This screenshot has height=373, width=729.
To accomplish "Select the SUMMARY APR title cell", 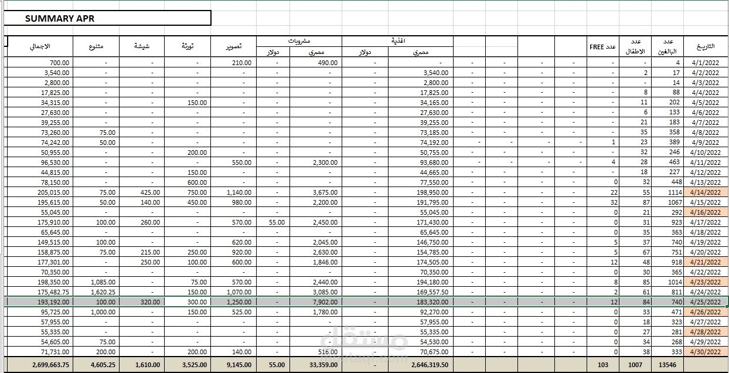I will [108, 18].
